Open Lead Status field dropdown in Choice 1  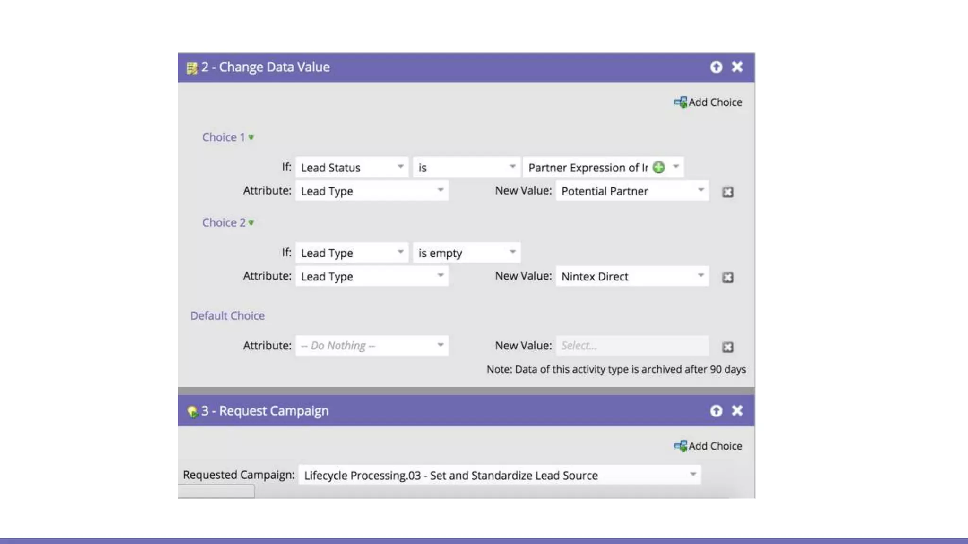(x=400, y=167)
